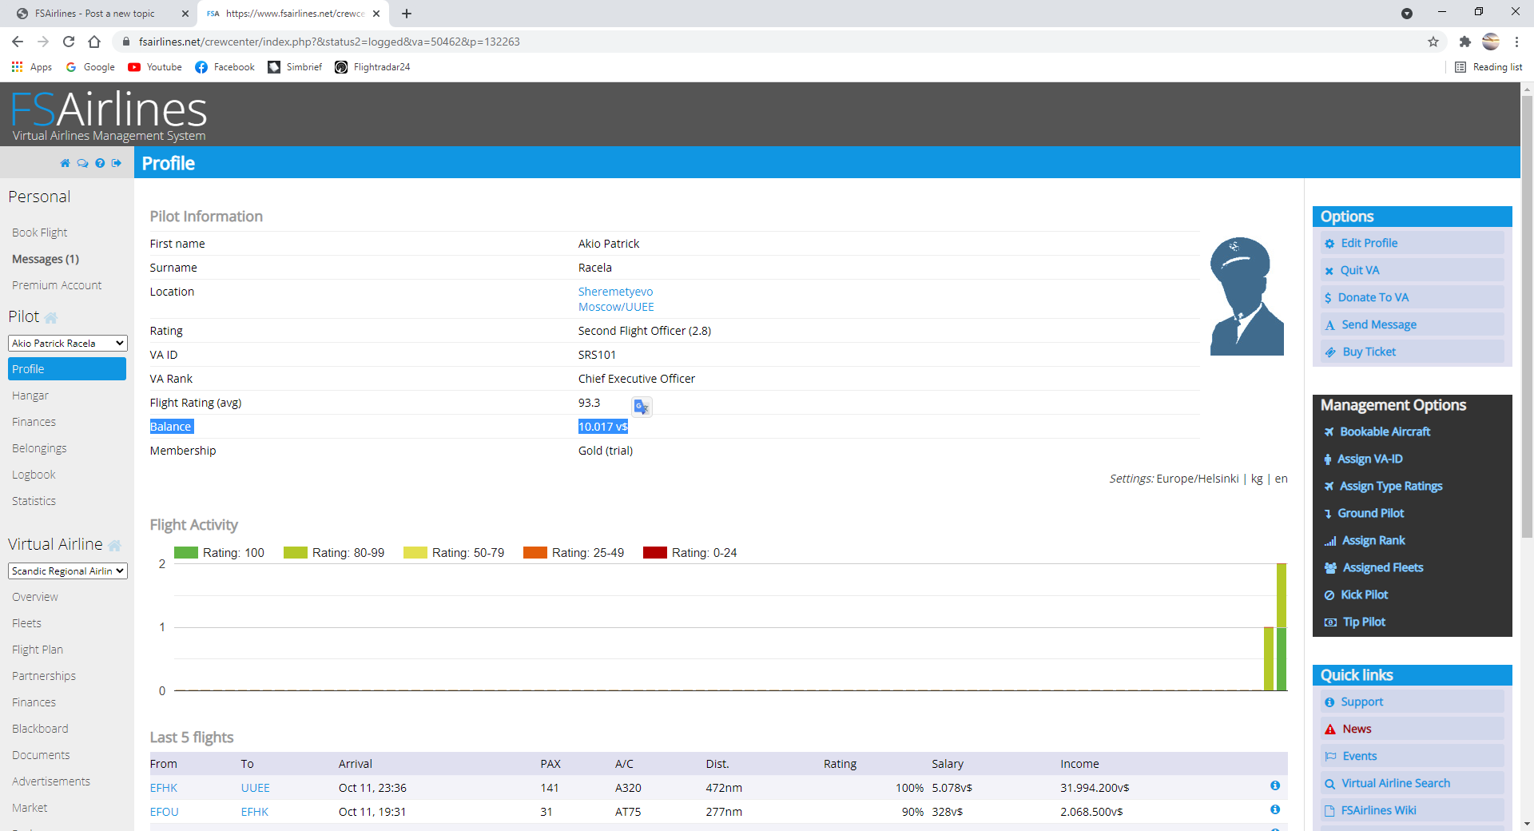Image resolution: width=1534 pixels, height=831 pixels.
Task: Select Profile in the Pilot menu
Action: (67, 368)
